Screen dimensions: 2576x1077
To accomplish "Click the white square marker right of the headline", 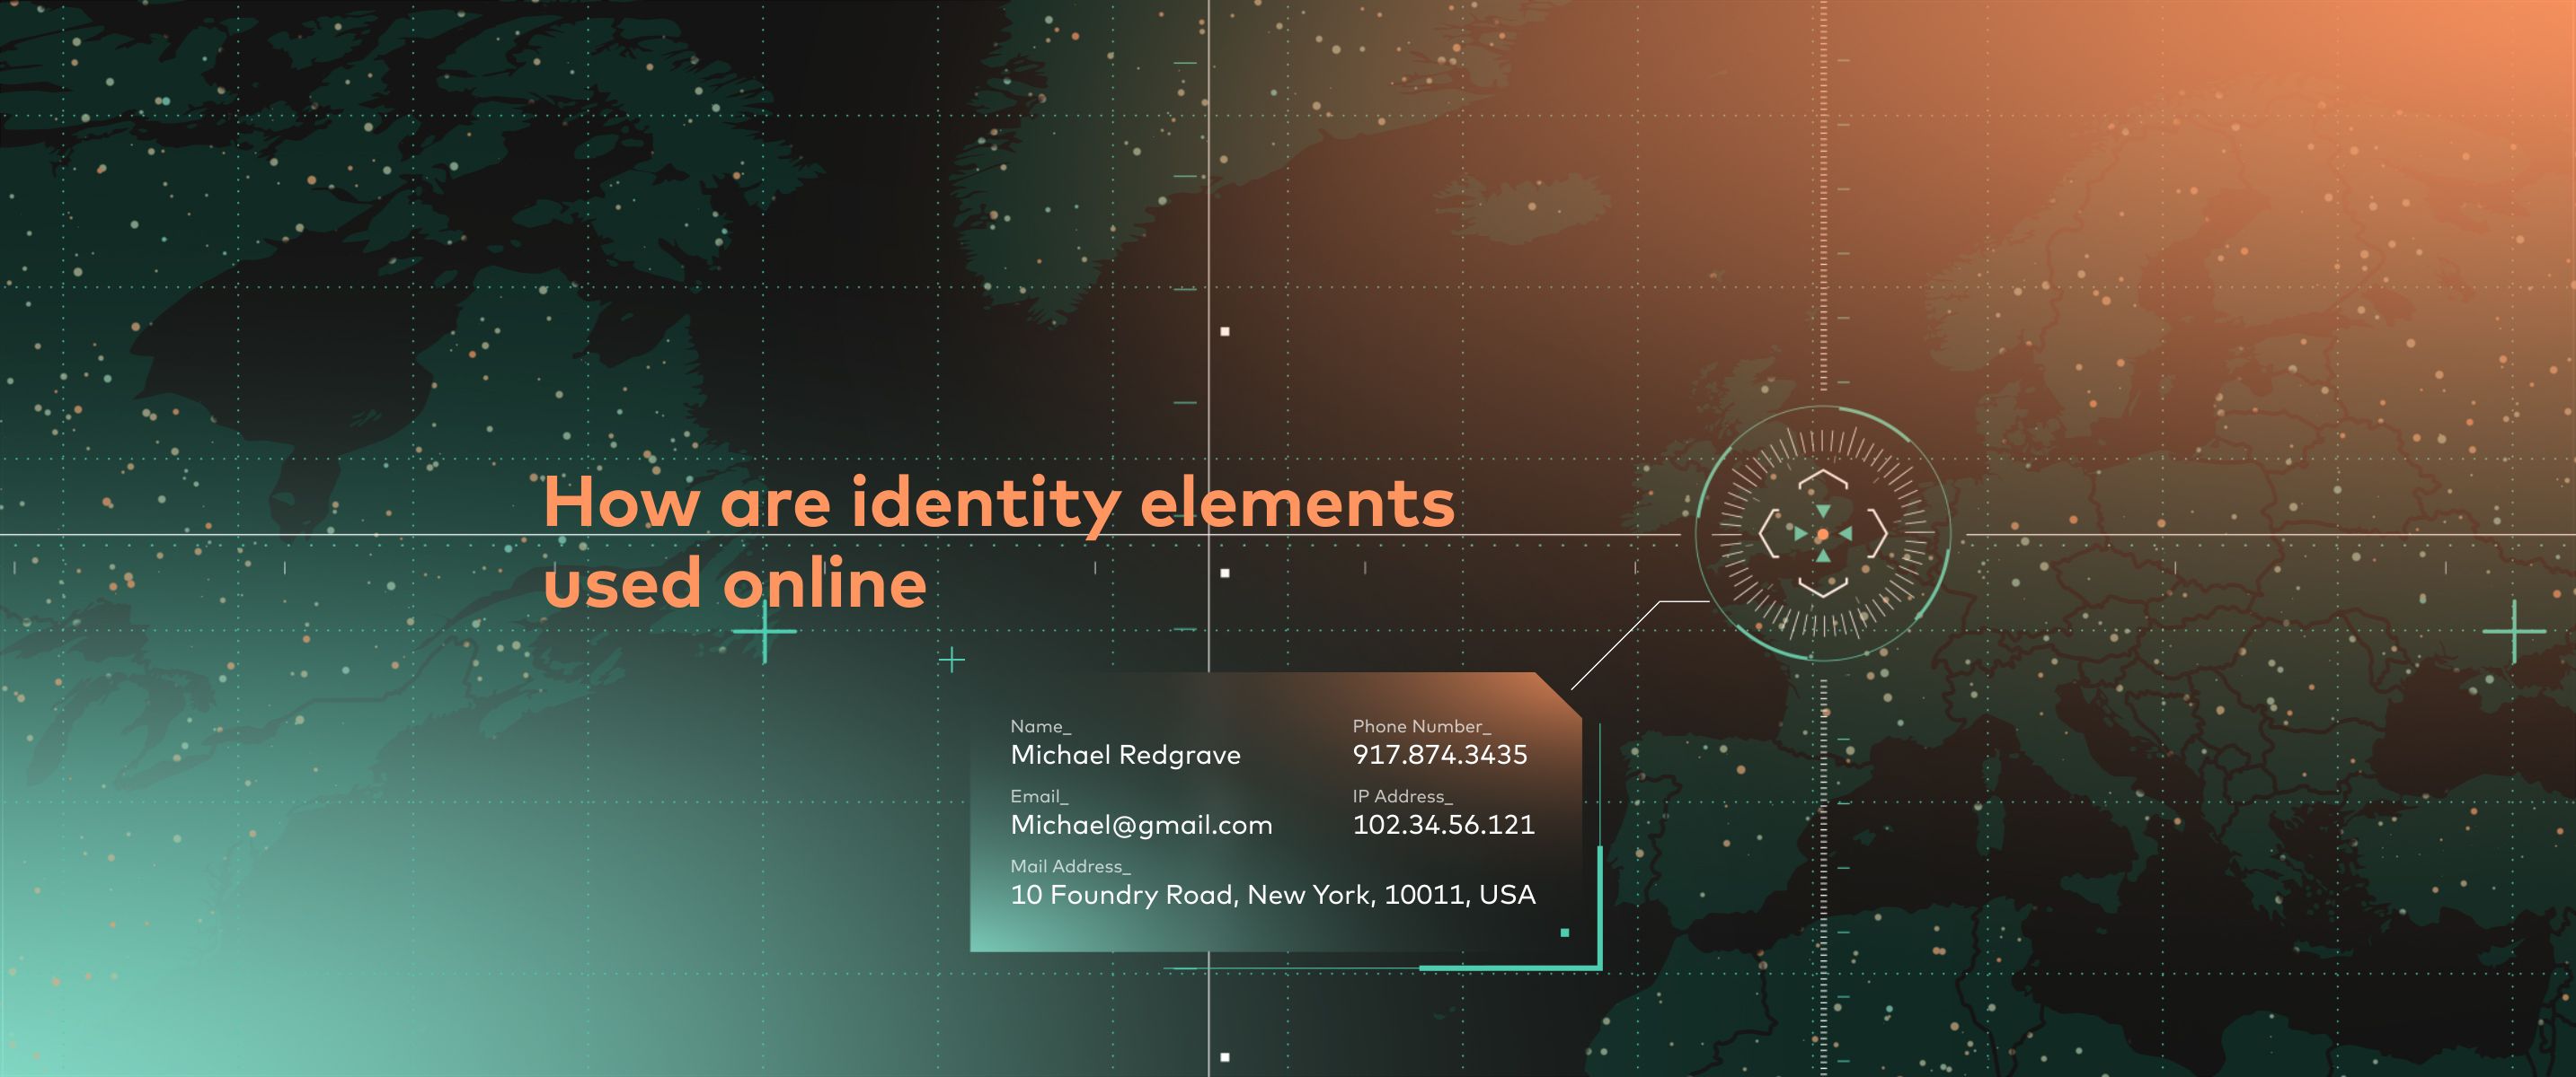I will click(1225, 573).
